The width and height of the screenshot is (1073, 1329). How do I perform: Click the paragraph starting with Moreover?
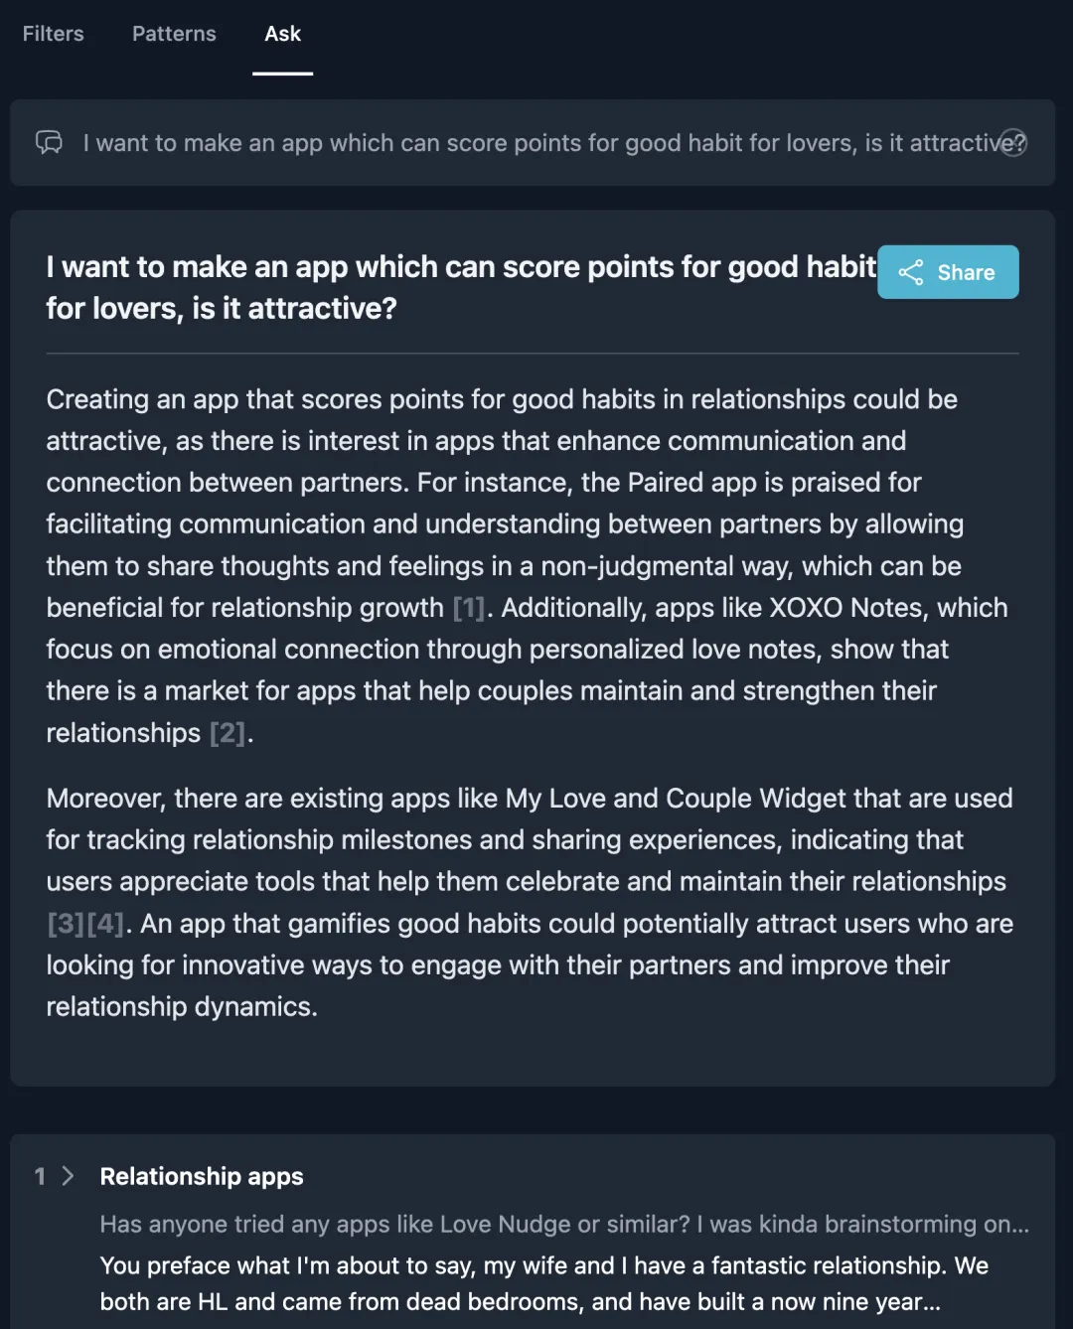(530, 902)
